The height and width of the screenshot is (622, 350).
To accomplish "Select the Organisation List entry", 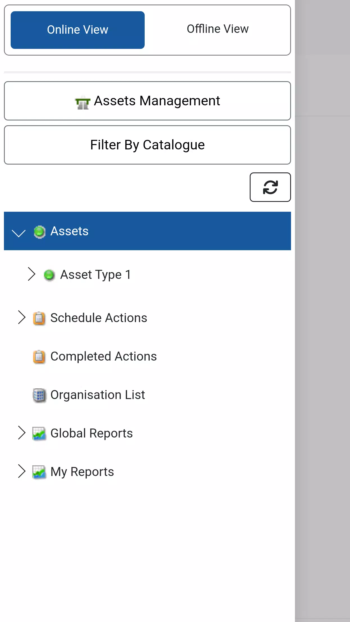I will tap(97, 395).
